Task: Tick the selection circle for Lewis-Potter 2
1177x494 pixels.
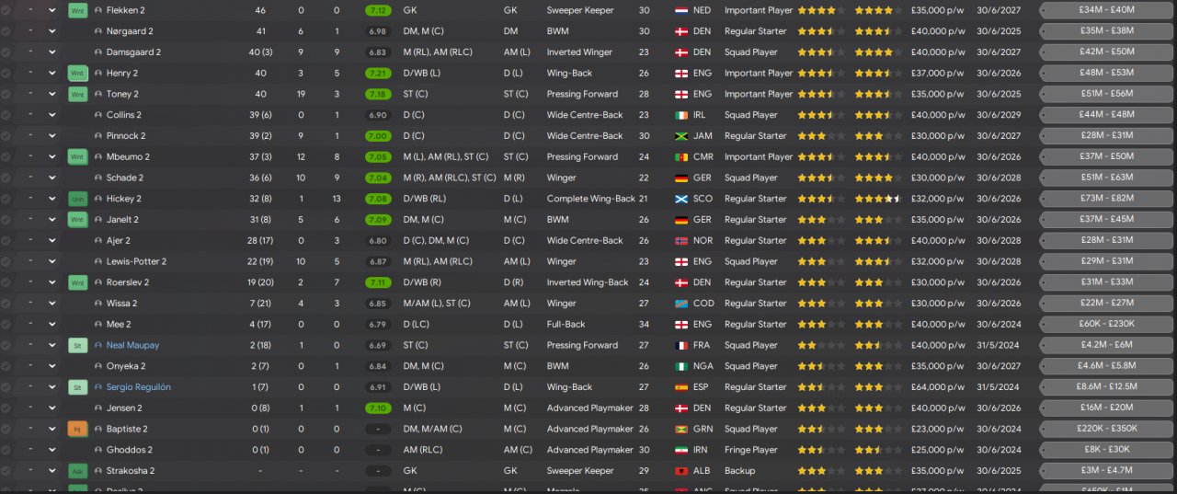Action: pos(6,261)
